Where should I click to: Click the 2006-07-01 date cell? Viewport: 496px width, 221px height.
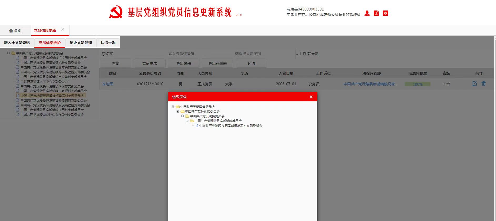pos(286,84)
